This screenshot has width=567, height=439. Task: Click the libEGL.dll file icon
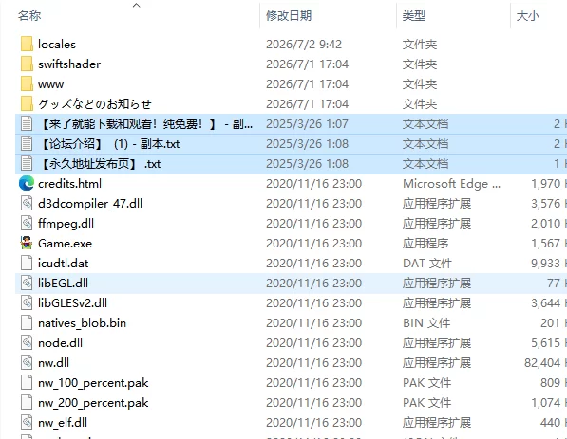pos(27,284)
